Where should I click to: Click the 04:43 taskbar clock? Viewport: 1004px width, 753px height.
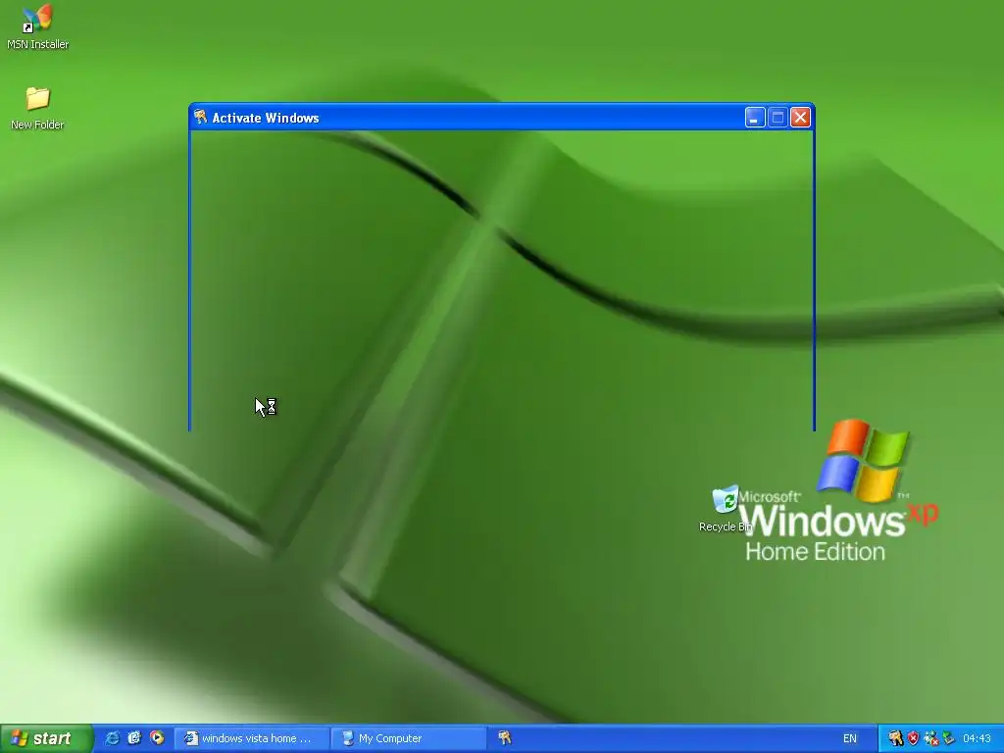click(x=978, y=739)
